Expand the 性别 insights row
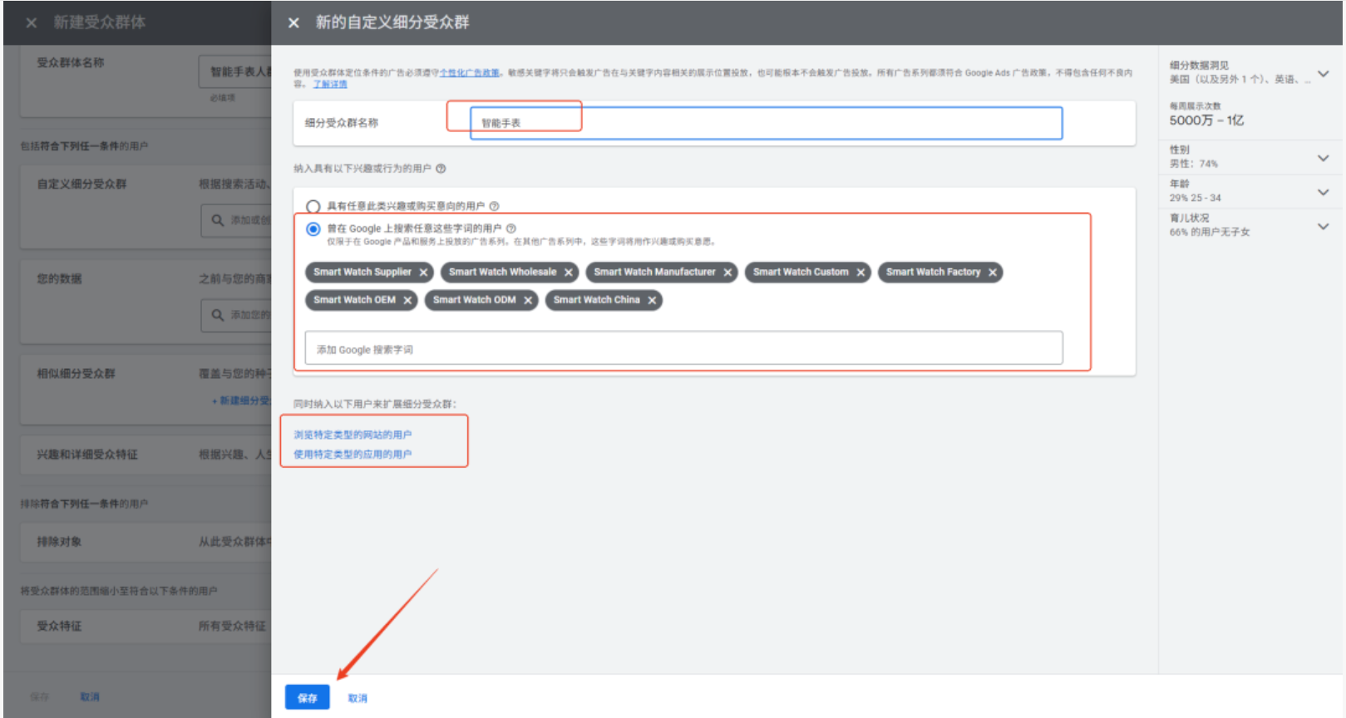This screenshot has height=718, width=1346. (x=1324, y=158)
